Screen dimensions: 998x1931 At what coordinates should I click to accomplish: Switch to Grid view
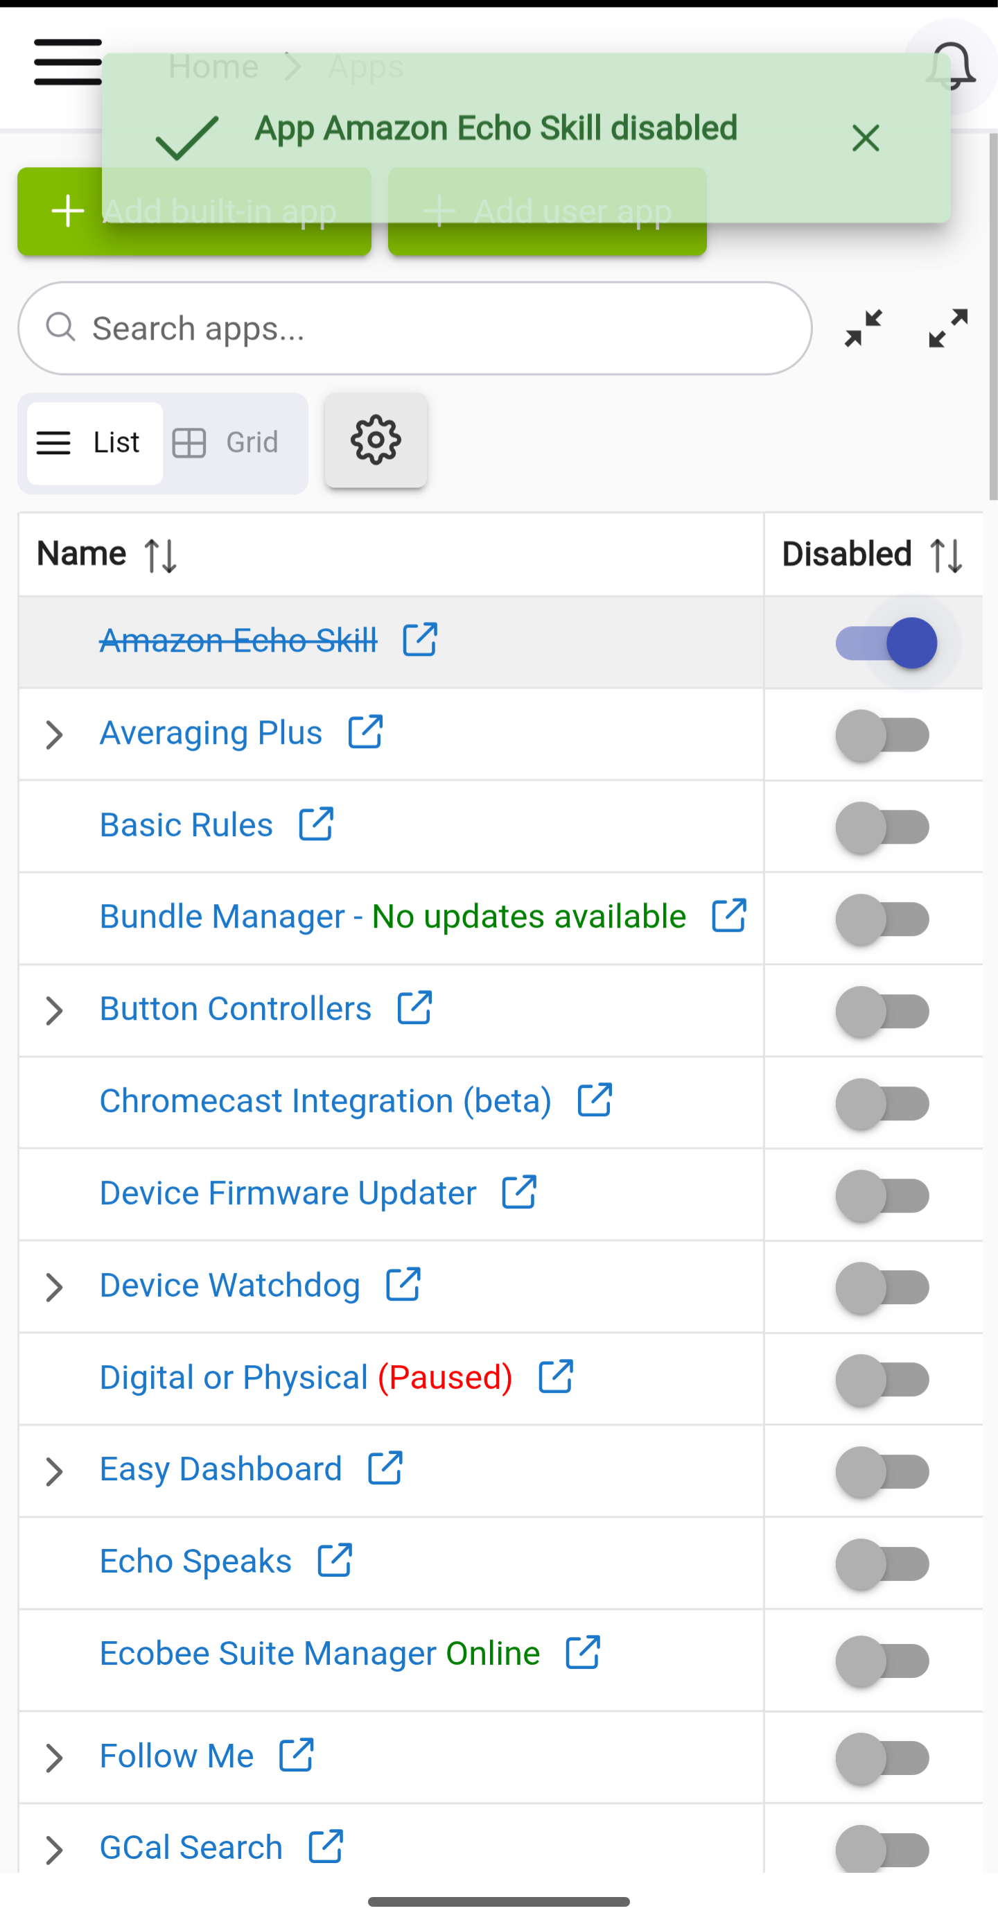(226, 443)
